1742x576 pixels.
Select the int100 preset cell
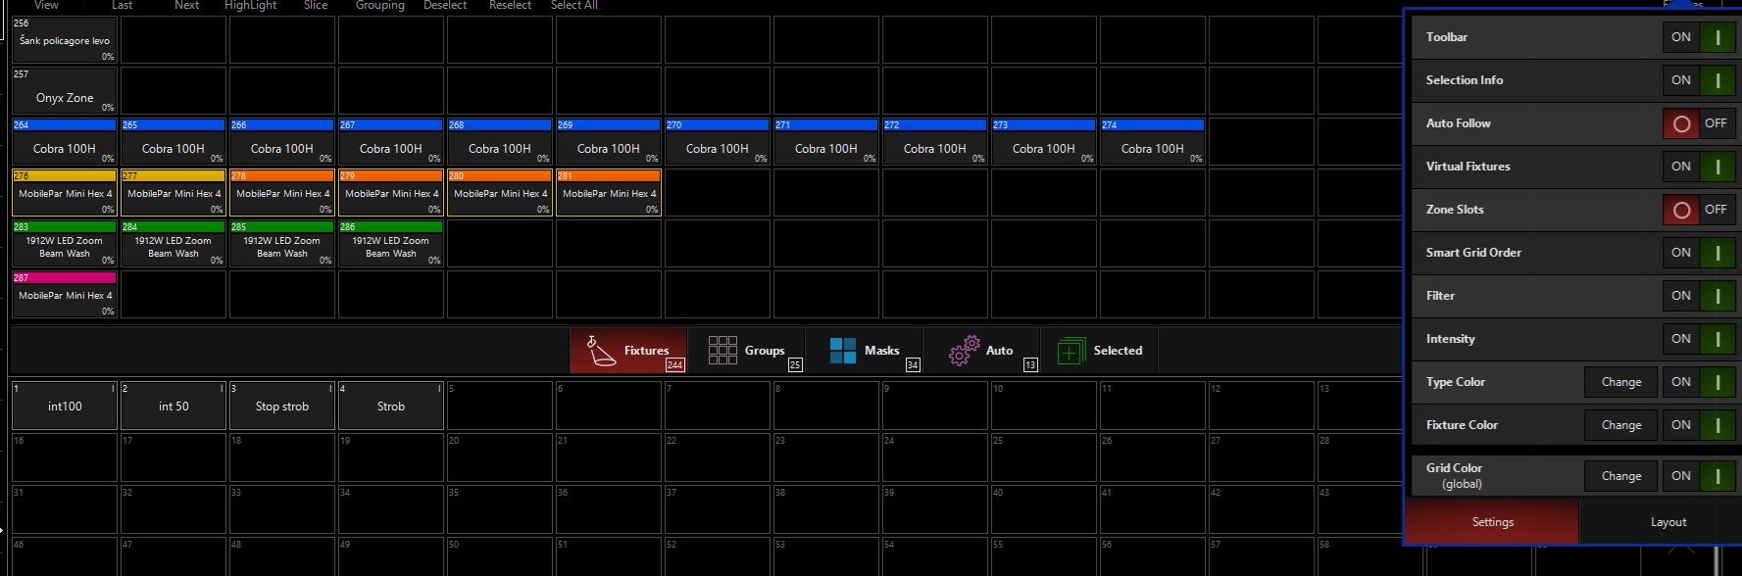[65, 406]
